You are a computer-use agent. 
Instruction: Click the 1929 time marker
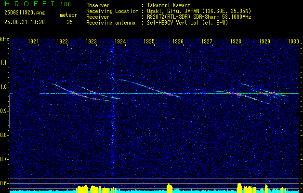click(x=265, y=41)
